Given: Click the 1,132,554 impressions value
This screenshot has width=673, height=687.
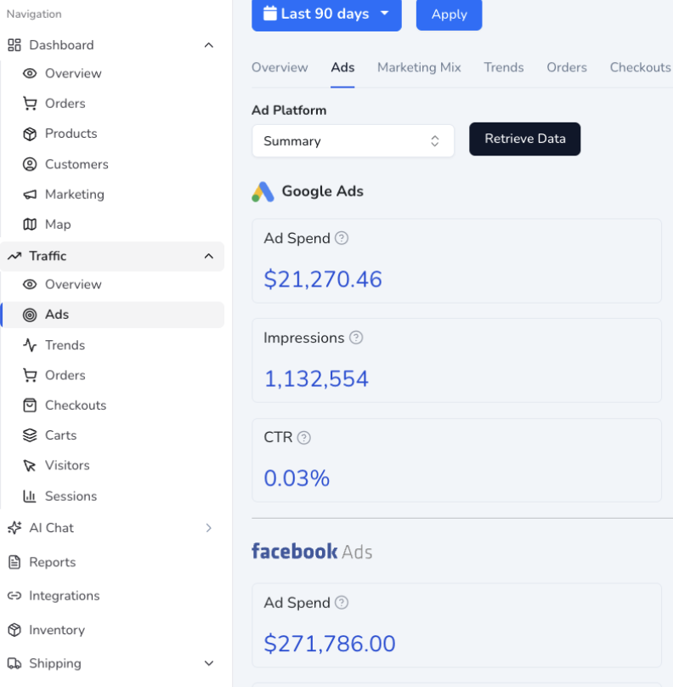Looking at the screenshot, I should tap(316, 379).
